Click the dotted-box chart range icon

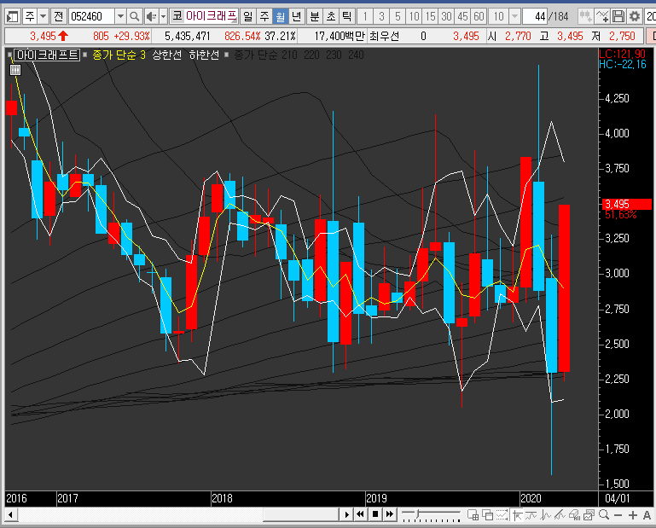point(502,515)
